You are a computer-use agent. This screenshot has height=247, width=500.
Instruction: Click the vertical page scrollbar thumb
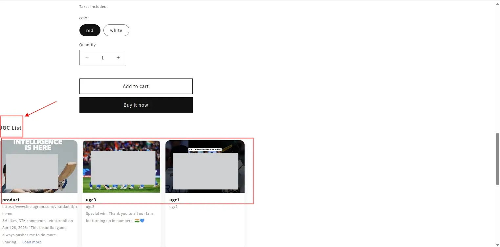(x=497, y=159)
